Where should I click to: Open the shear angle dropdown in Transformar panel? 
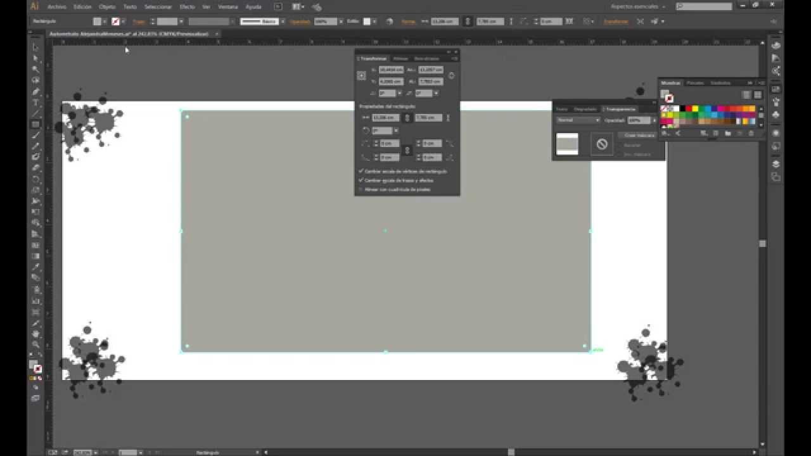pos(436,93)
